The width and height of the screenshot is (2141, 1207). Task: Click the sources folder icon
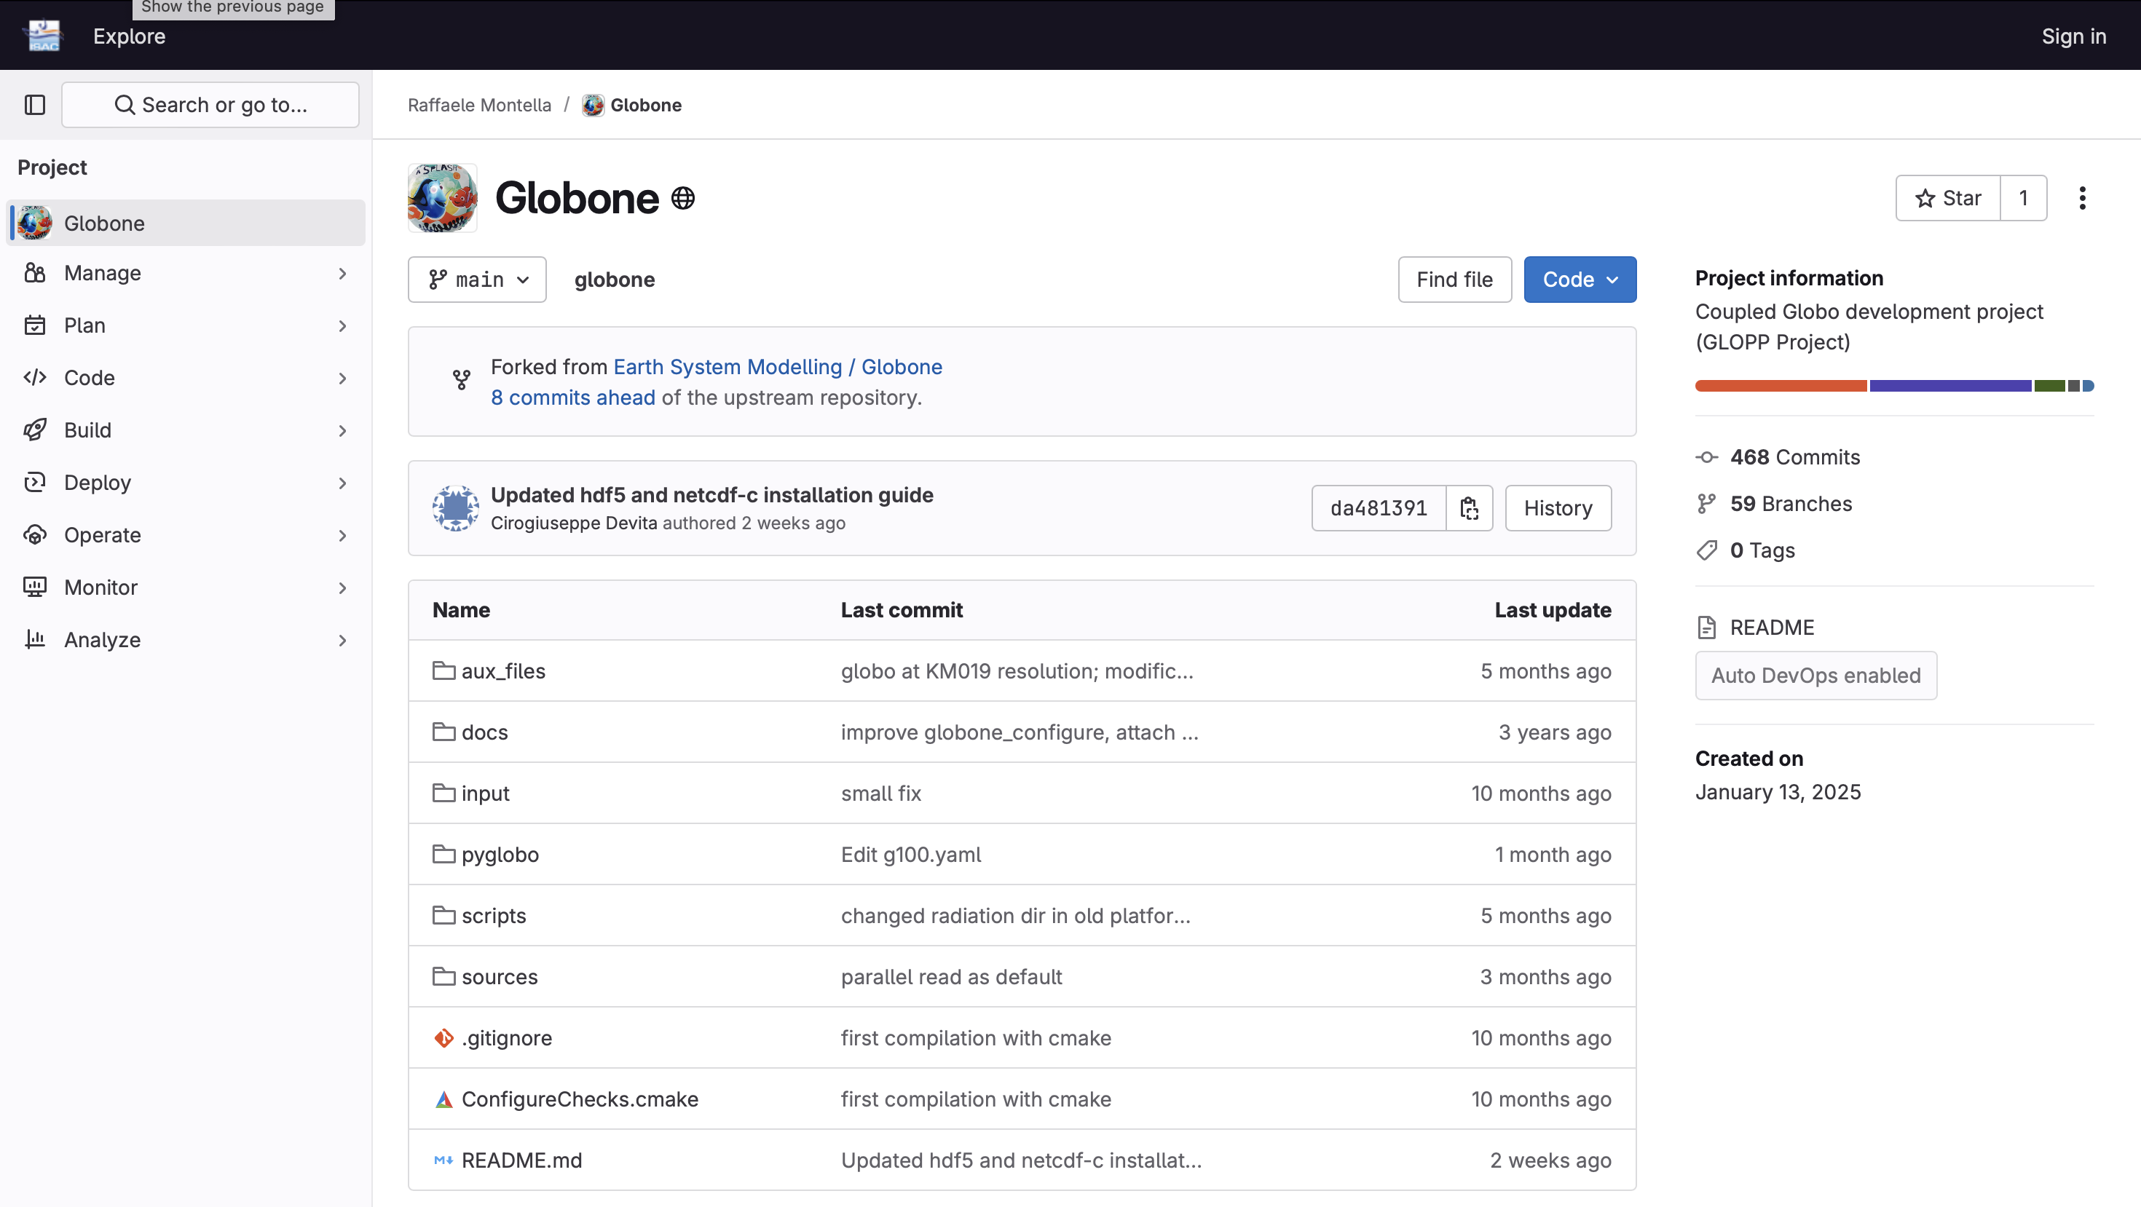(x=443, y=977)
